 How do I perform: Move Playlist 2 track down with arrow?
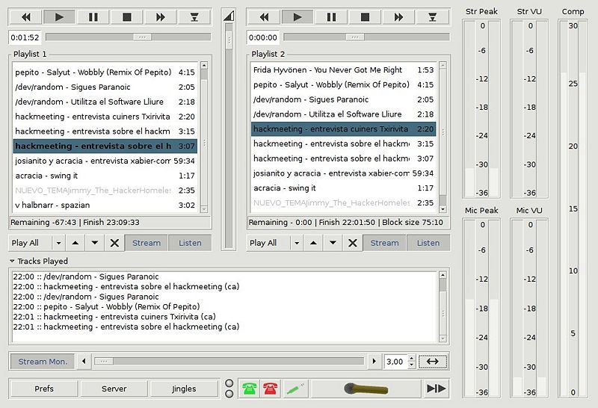(x=333, y=243)
